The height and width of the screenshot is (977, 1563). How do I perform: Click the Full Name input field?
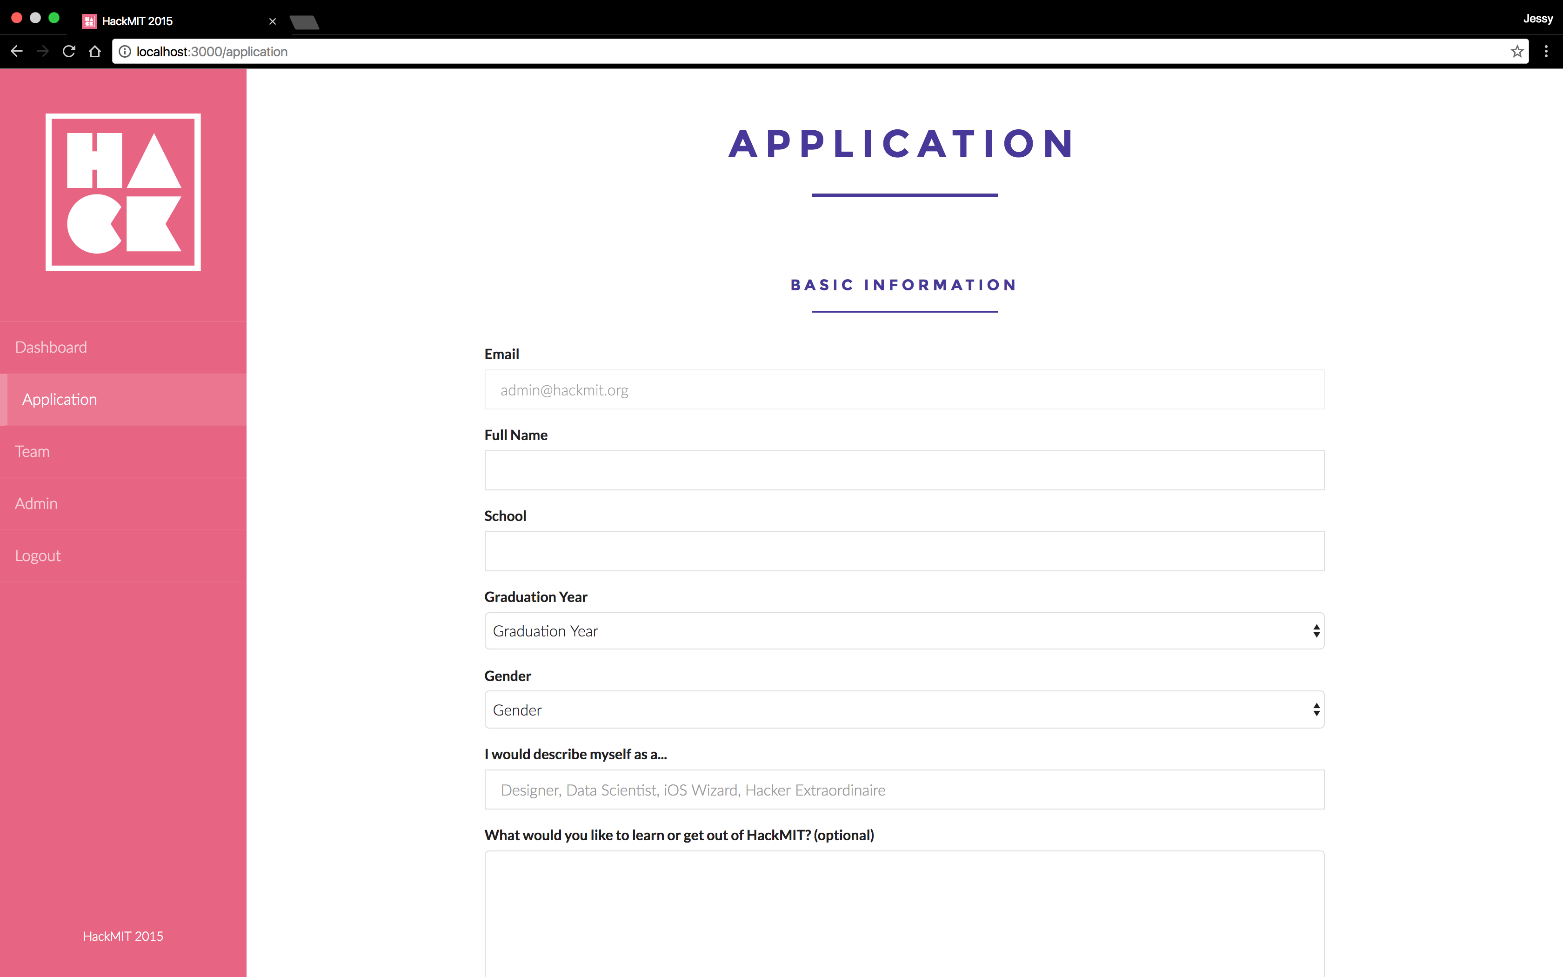[905, 470]
